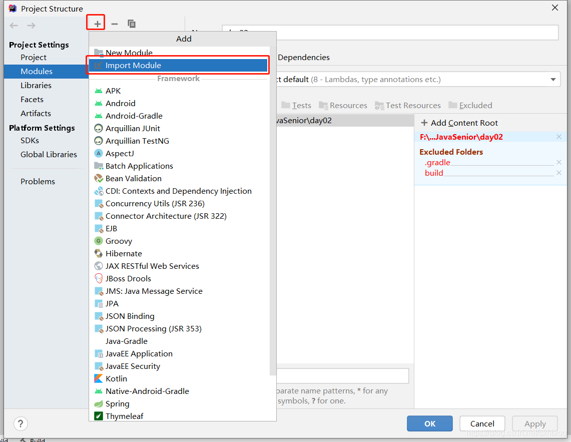The height and width of the screenshot is (442, 571).
Task: Pick APK framework entry
Action: pos(179,91)
